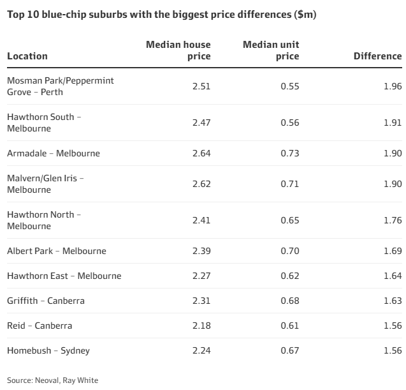
Task: Select the Albert Park – Melbourne row label
Action: [57, 251]
